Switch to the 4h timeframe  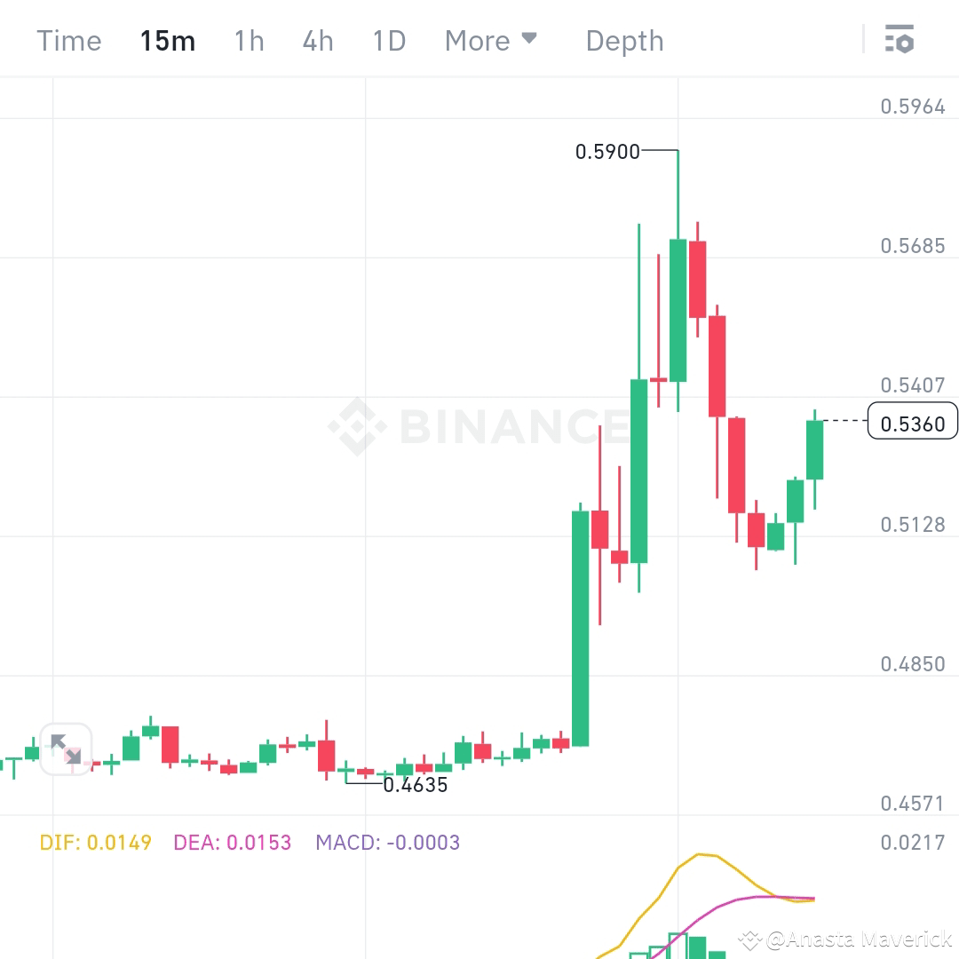tap(317, 41)
